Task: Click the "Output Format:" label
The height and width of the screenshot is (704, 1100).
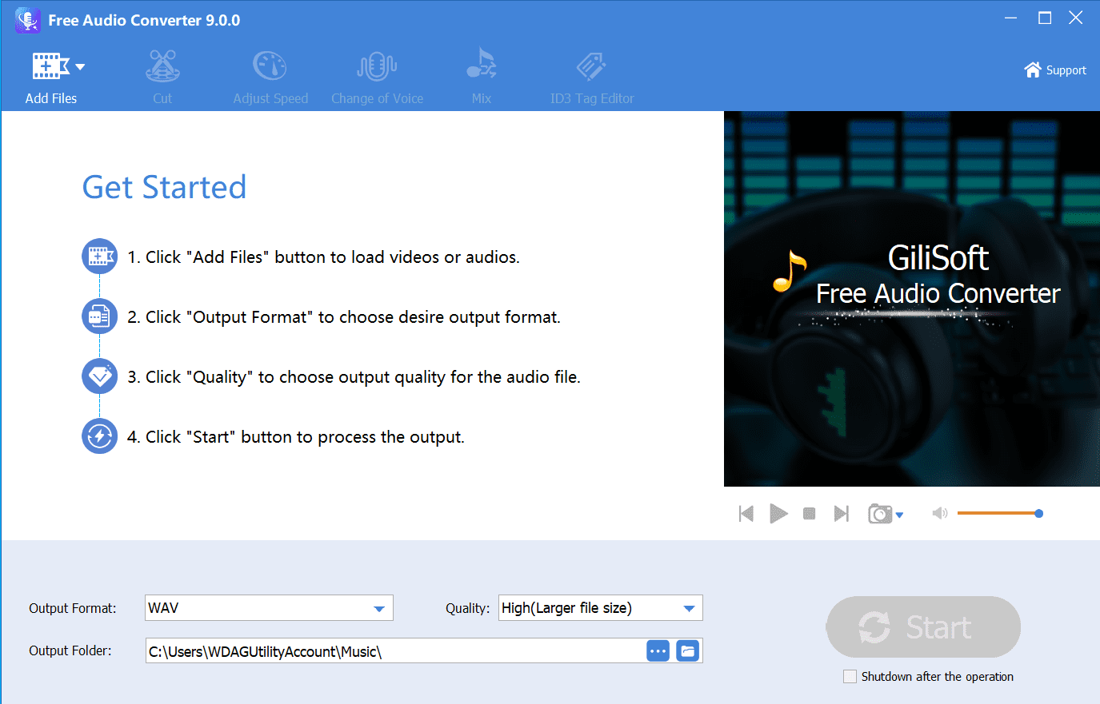Action: pyautogui.click(x=73, y=608)
